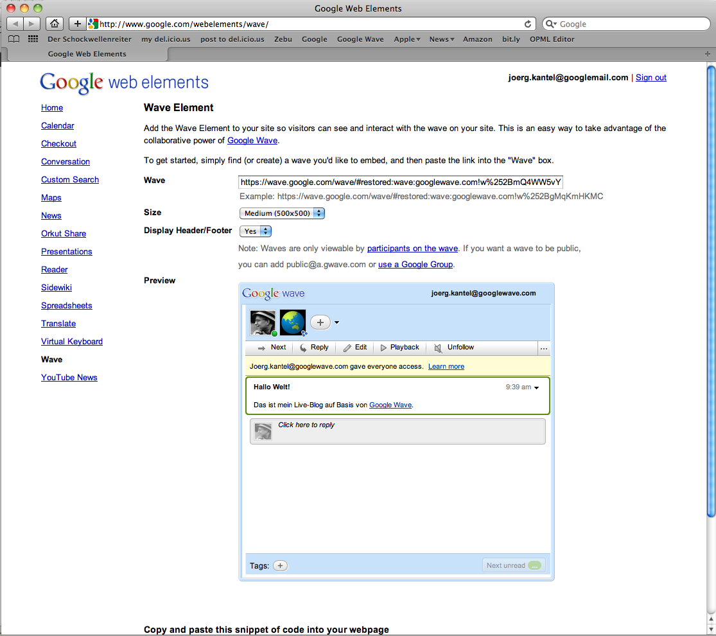Open the Conversation element link
This screenshot has height=636, width=716.
65,162
